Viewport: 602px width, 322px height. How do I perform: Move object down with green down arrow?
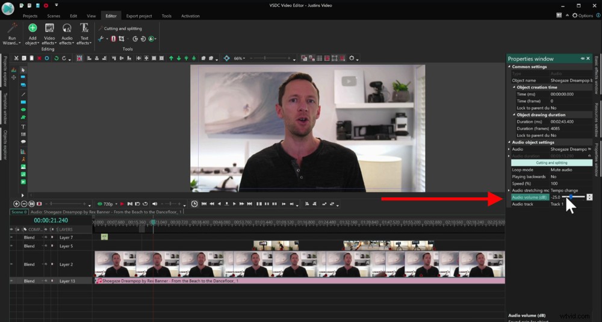click(x=179, y=58)
